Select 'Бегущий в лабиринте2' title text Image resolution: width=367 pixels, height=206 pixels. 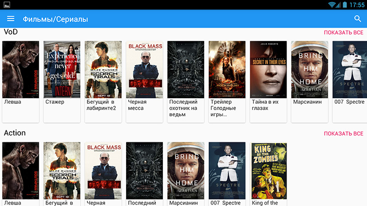(101, 105)
